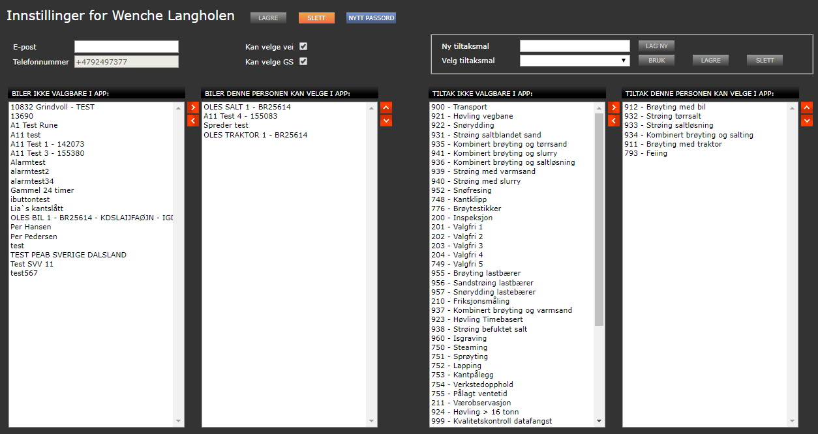Image resolution: width=818 pixels, height=434 pixels.
Task: Move selected tiltak down in selectable list
Action: click(x=807, y=121)
